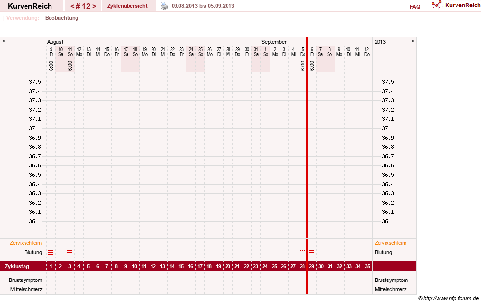The image size is (481, 304).
Task: Click the Zyklustag row label
Action: pyautogui.click(x=17, y=266)
